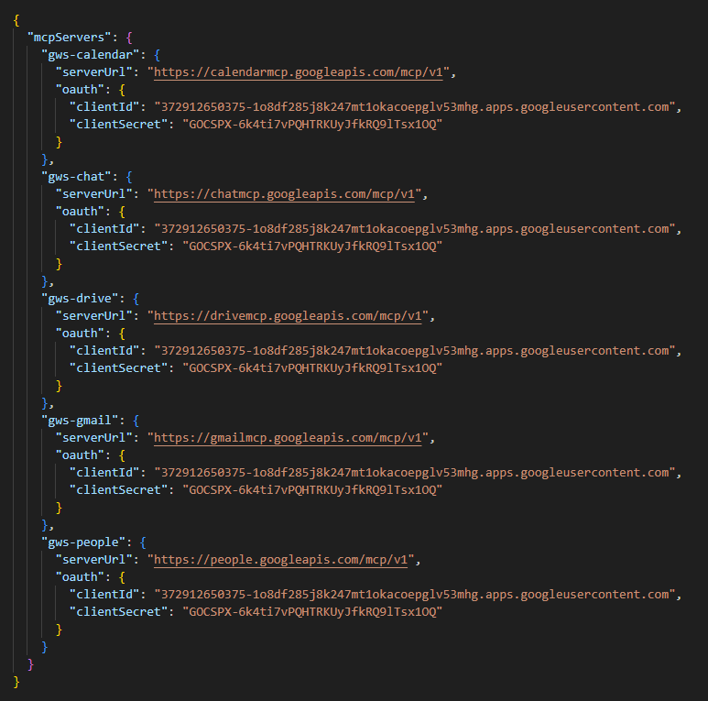Click the "gws-gmail" key name
Viewport: 708px width, 701px height.
(80, 421)
